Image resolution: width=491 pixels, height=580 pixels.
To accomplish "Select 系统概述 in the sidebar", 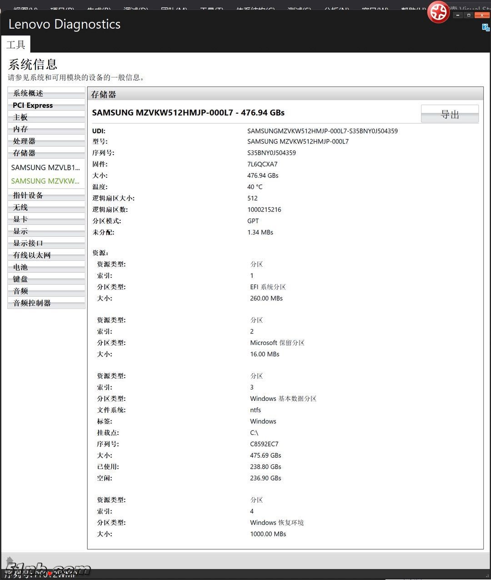I will (46, 93).
